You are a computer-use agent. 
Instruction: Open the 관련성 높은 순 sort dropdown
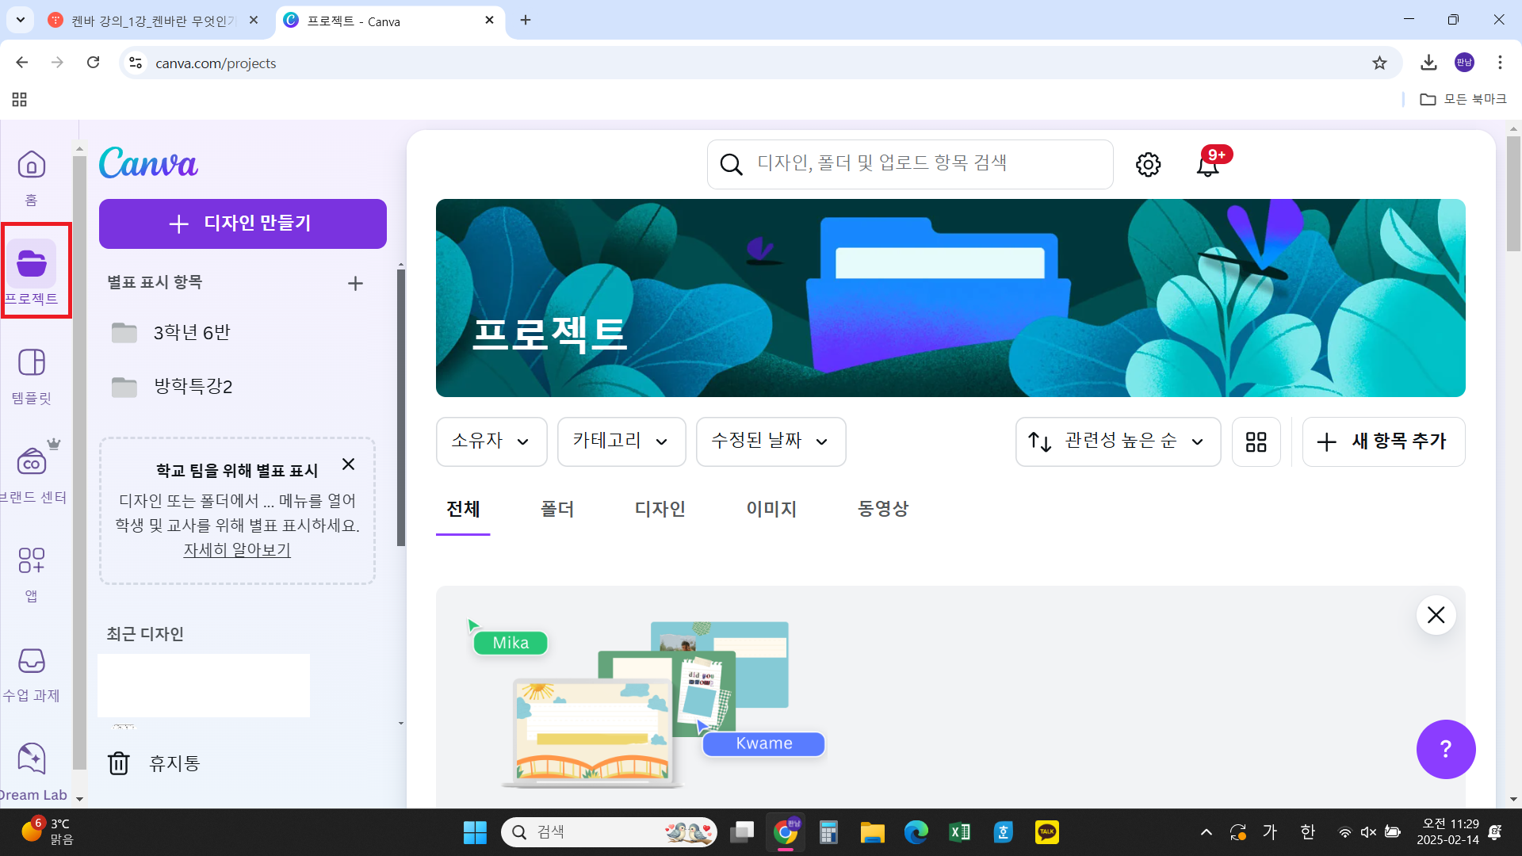tap(1118, 441)
